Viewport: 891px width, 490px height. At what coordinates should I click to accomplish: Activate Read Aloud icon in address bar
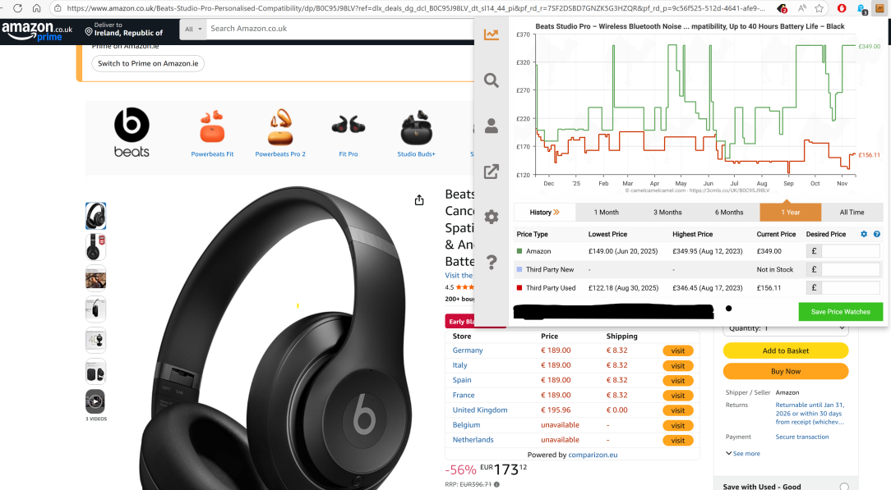pyautogui.click(x=801, y=8)
